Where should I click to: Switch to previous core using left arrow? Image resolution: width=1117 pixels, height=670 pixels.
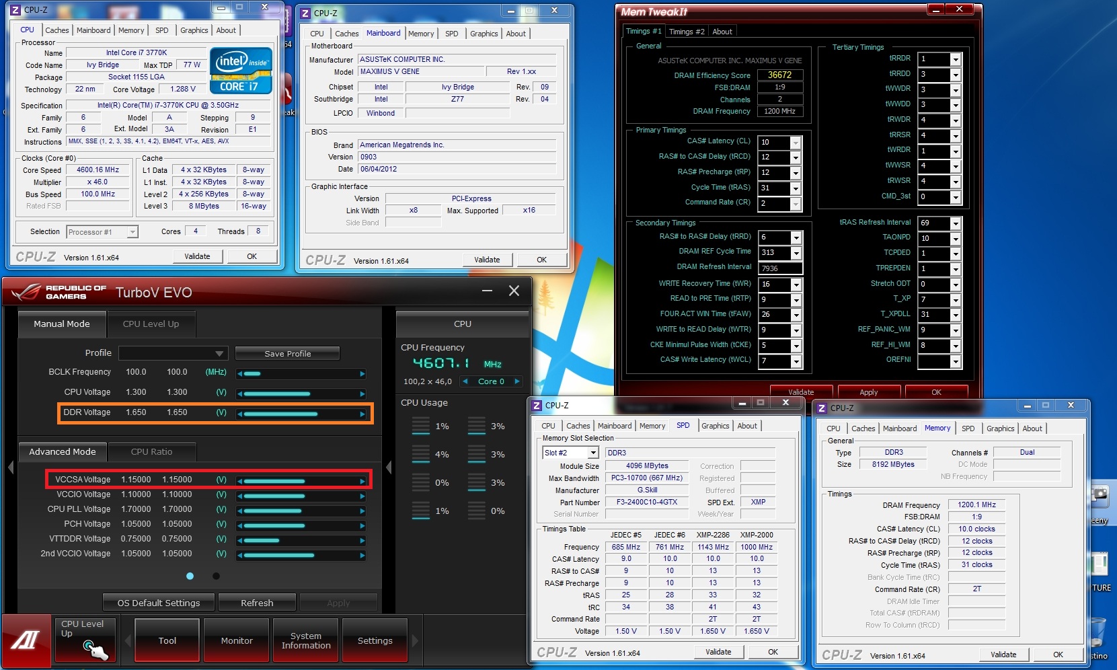(465, 381)
